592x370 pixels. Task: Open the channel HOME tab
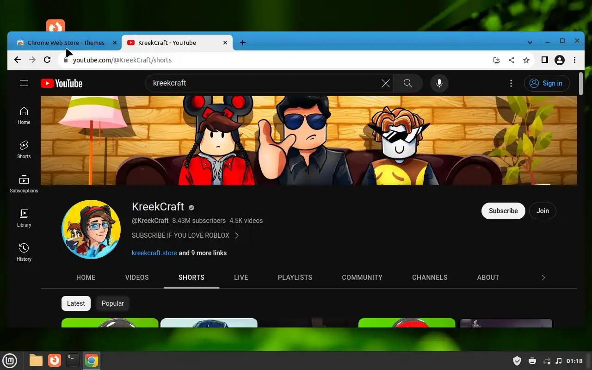point(86,277)
